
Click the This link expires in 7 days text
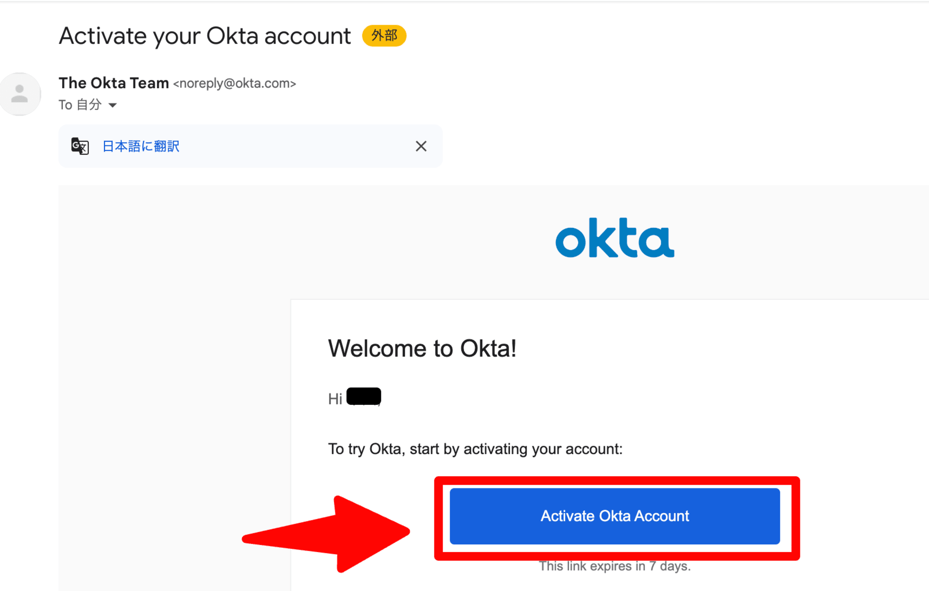tap(615, 566)
